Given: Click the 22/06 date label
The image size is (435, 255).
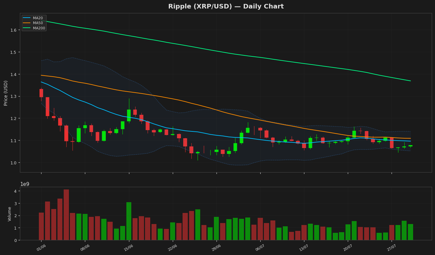Looking at the screenshot, I should (x=172, y=248).
